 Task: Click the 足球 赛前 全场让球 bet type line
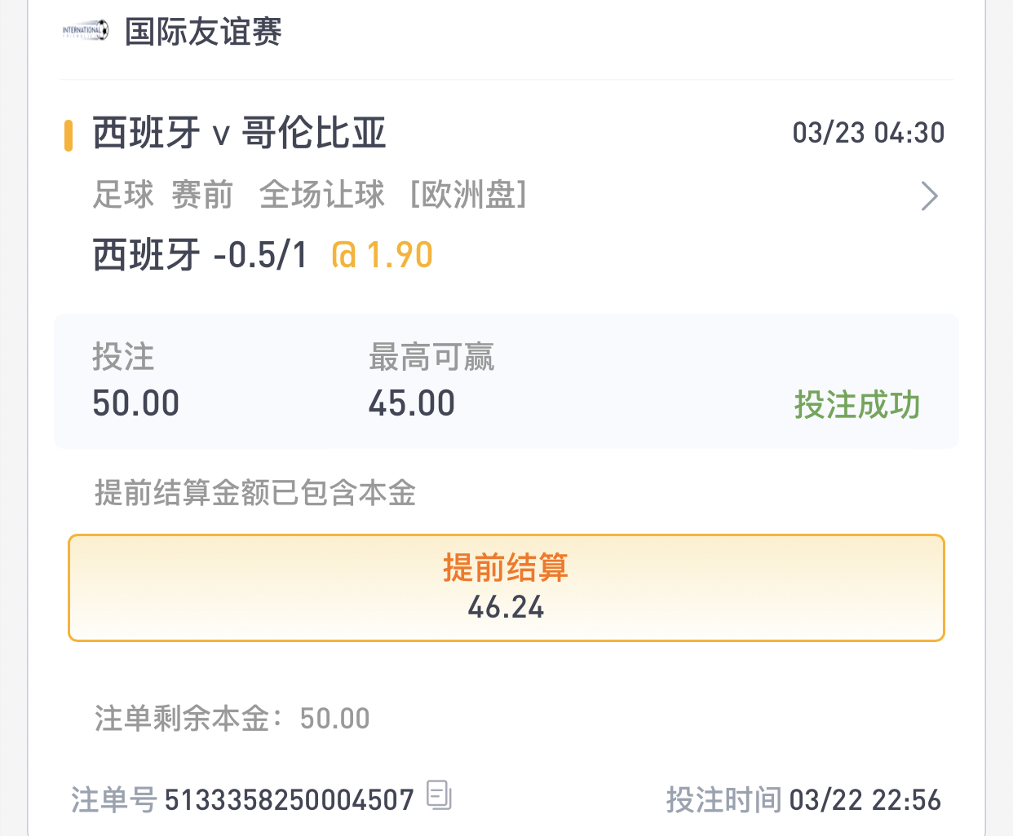point(310,196)
